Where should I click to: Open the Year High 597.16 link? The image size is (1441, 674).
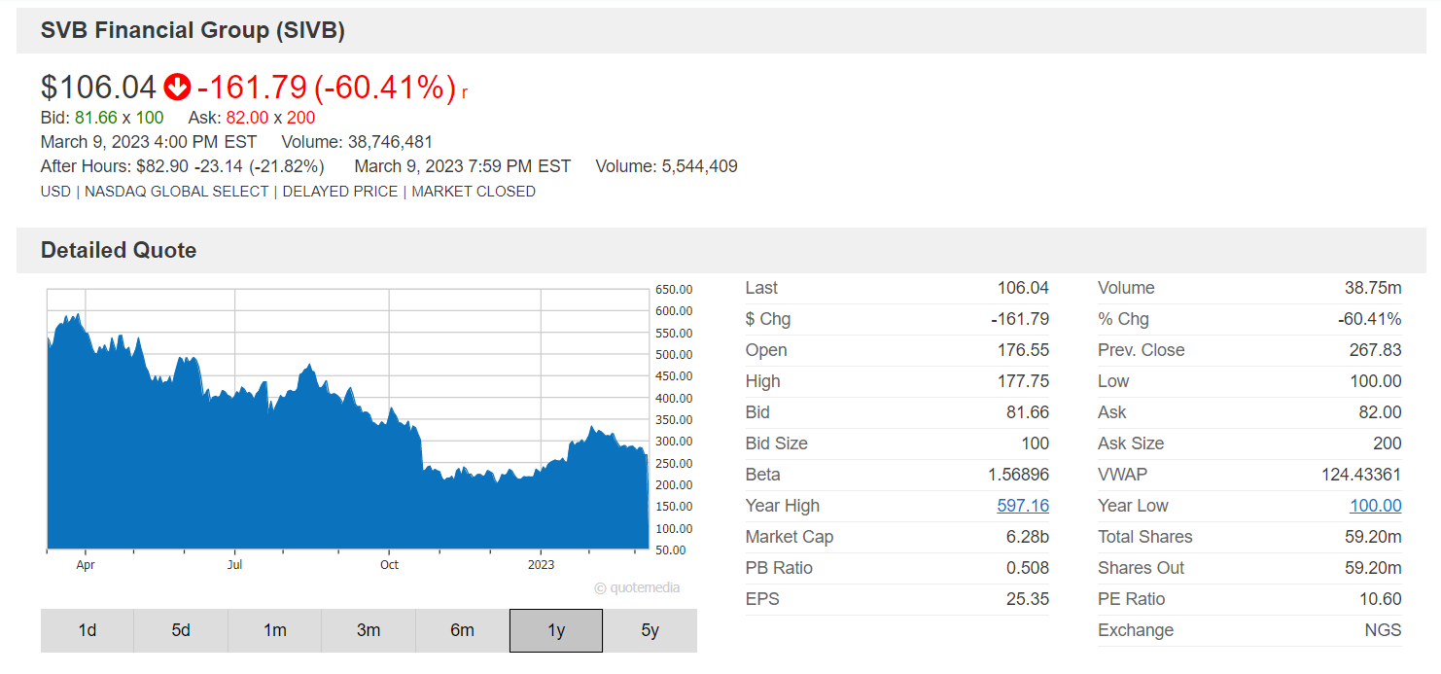click(x=1023, y=506)
